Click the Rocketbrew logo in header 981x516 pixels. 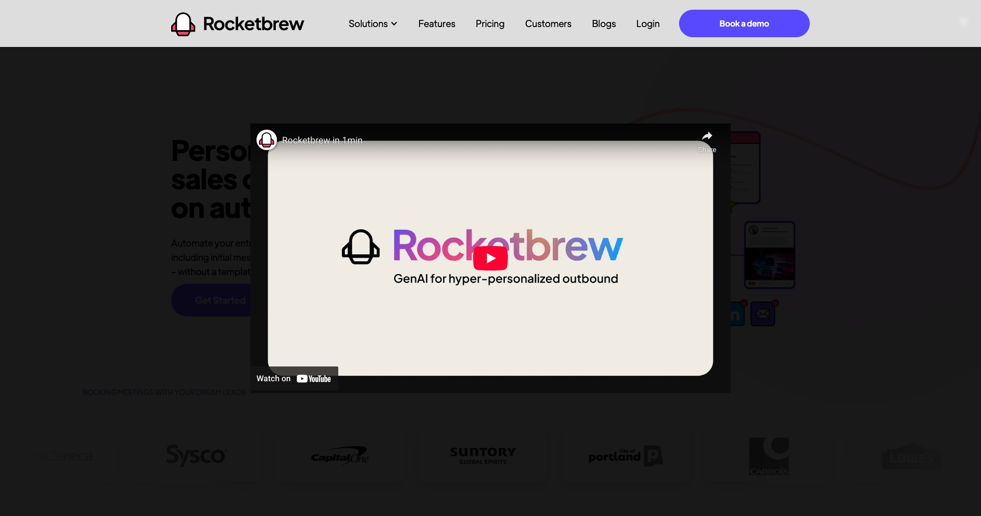pos(238,23)
